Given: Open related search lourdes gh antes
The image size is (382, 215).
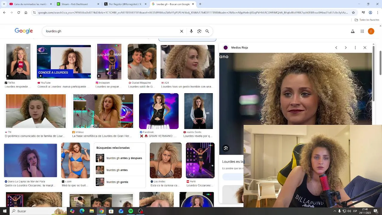Looking at the screenshot, I should coord(120,170).
